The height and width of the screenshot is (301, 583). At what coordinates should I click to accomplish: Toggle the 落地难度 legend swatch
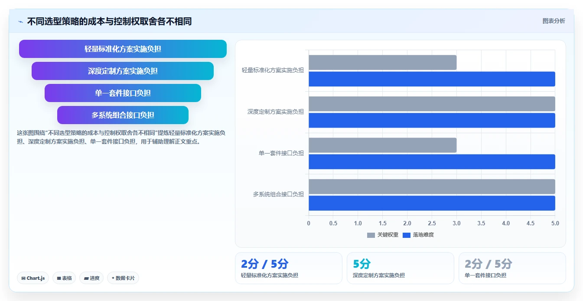[x=407, y=235]
